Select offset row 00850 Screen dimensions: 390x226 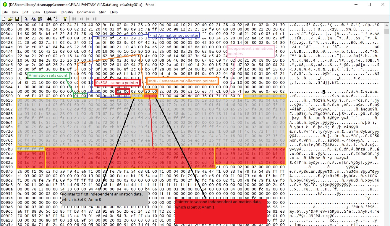(x=7, y=167)
